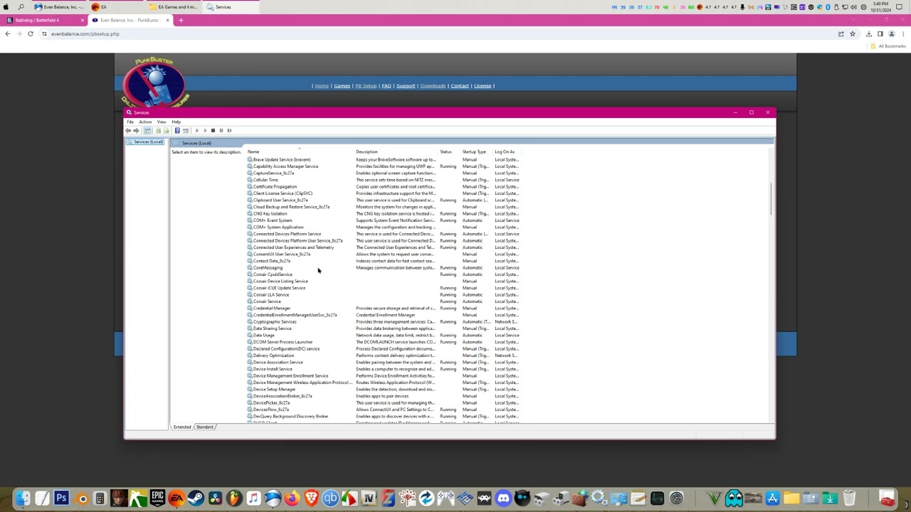The height and width of the screenshot is (512, 911).
Task: Select the Cryptographic Services row
Action: (x=384, y=322)
